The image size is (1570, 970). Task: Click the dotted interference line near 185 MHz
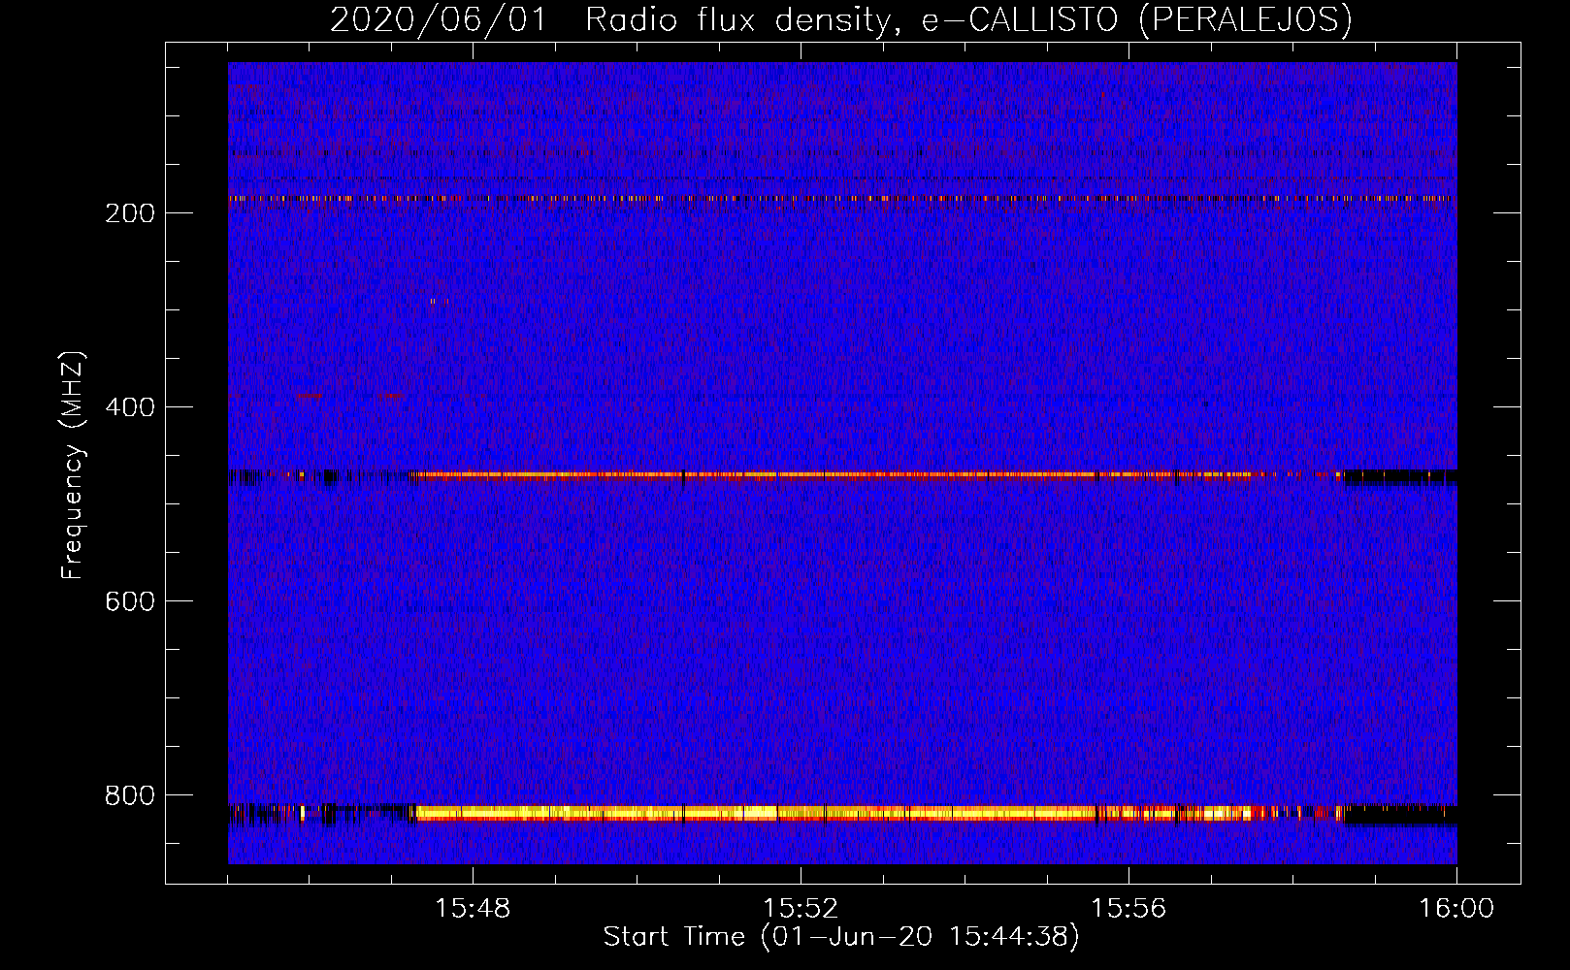coord(842,198)
